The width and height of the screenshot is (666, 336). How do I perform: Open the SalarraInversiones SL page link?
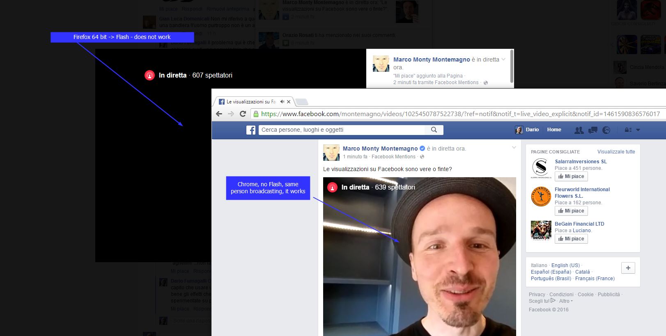[x=581, y=162]
